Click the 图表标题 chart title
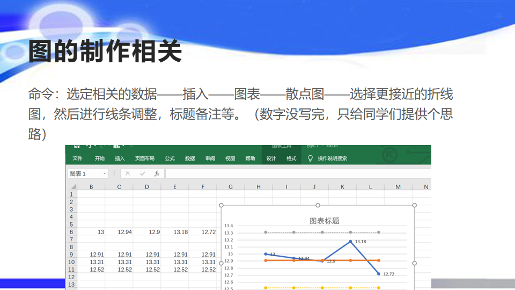515x290 pixels. [x=324, y=221]
